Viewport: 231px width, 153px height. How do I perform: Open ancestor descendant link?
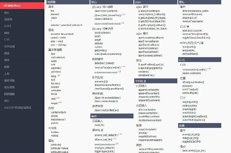(x=62, y=34)
